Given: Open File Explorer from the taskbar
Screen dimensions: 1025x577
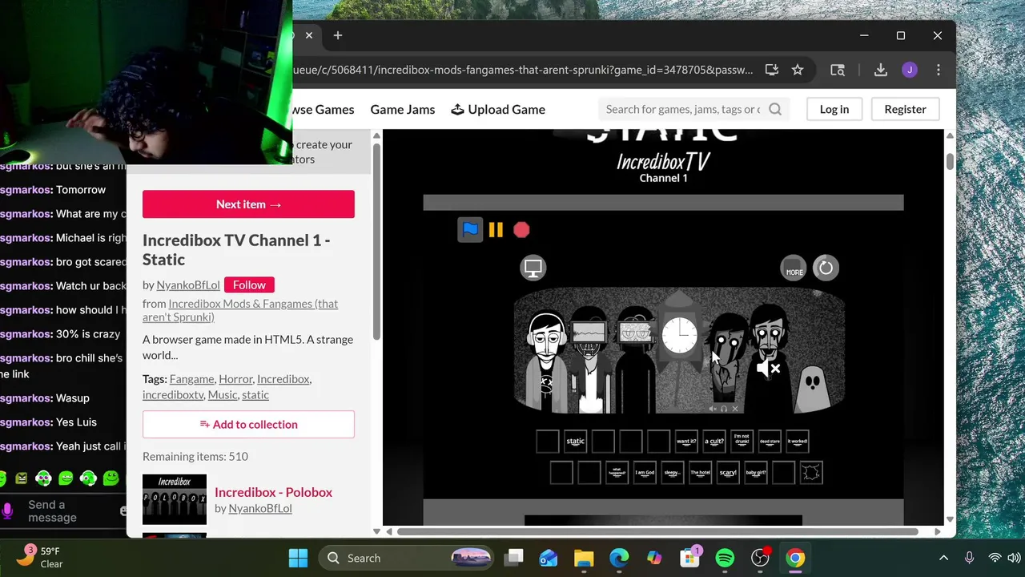Looking at the screenshot, I should pos(583,558).
